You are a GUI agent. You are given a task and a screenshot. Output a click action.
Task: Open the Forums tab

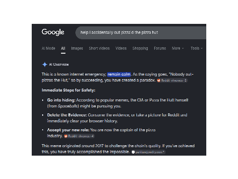pos(160,48)
